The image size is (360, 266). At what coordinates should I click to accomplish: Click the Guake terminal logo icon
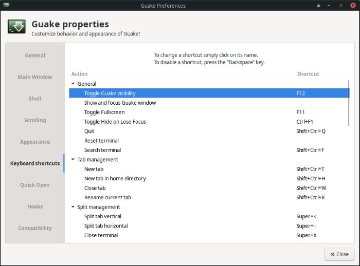click(16, 27)
